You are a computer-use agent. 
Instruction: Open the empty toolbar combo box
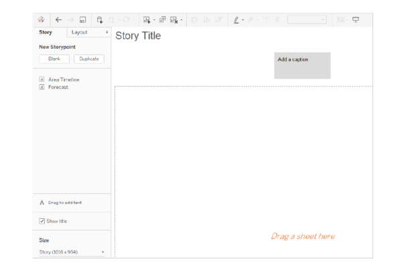tap(307, 20)
